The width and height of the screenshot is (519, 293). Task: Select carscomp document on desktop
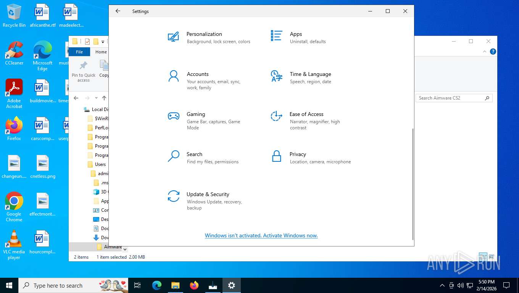click(42, 129)
